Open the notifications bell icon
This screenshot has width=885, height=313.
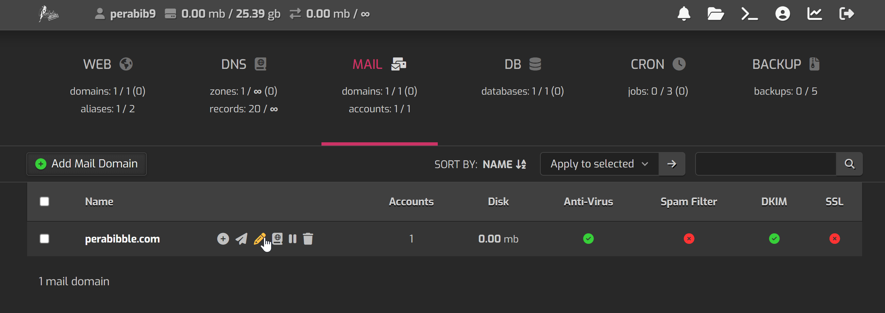pos(684,14)
